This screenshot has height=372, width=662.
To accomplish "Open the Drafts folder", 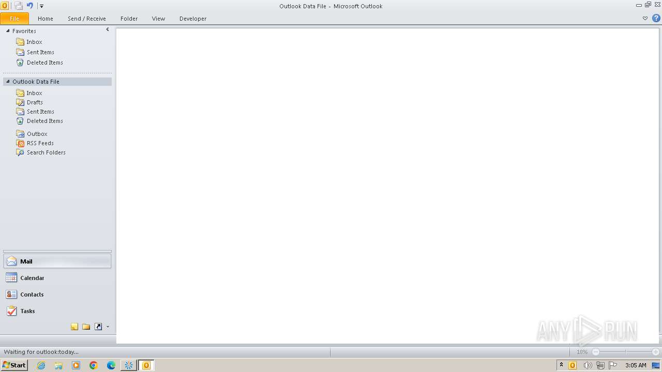I will 35,102.
